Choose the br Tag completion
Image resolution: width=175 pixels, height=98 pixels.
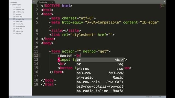pos(100,64)
